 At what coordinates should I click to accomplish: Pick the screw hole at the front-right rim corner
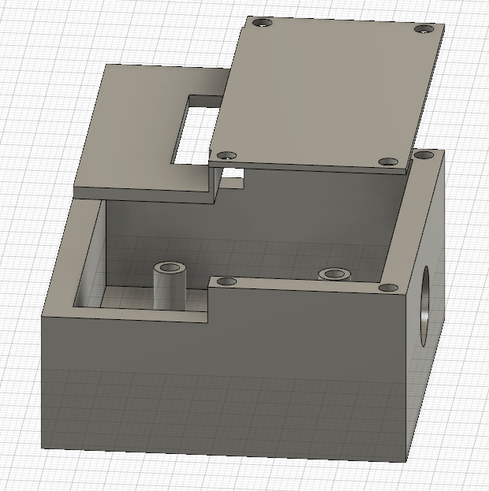(x=388, y=288)
